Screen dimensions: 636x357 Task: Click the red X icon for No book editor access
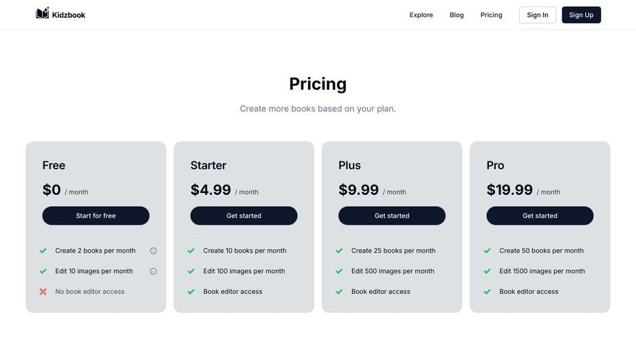pos(43,291)
